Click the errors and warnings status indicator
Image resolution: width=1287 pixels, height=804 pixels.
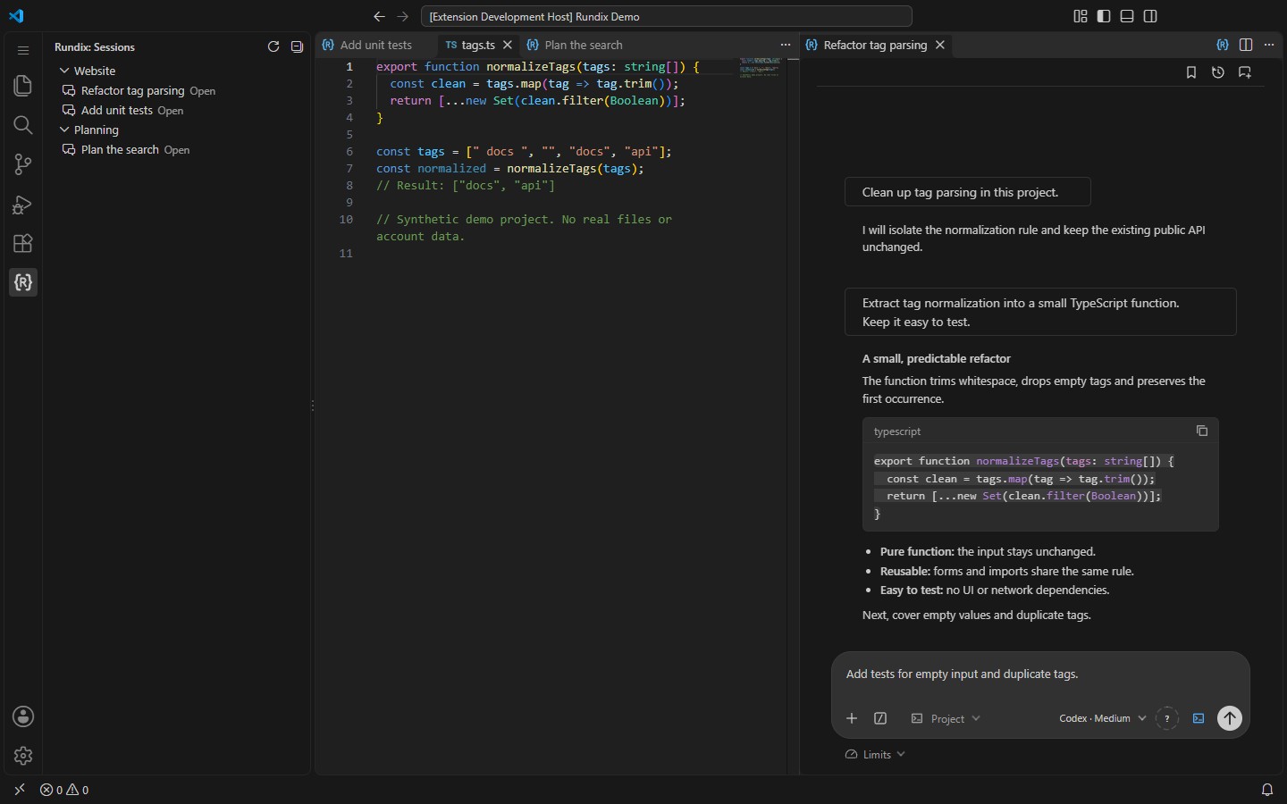[64, 790]
